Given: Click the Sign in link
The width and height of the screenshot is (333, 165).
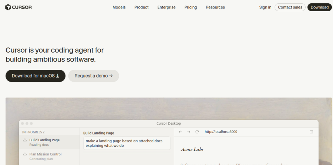Looking at the screenshot, I should coord(265,7).
